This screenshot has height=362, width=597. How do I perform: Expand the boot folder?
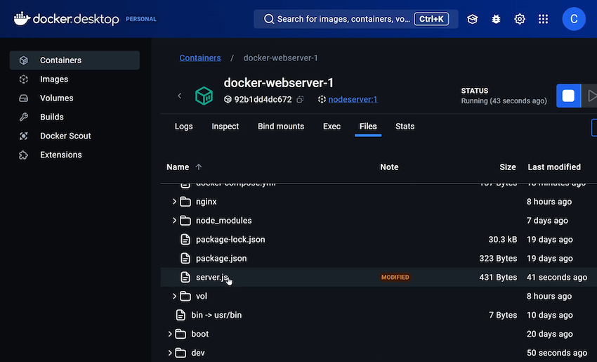pyautogui.click(x=170, y=334)
